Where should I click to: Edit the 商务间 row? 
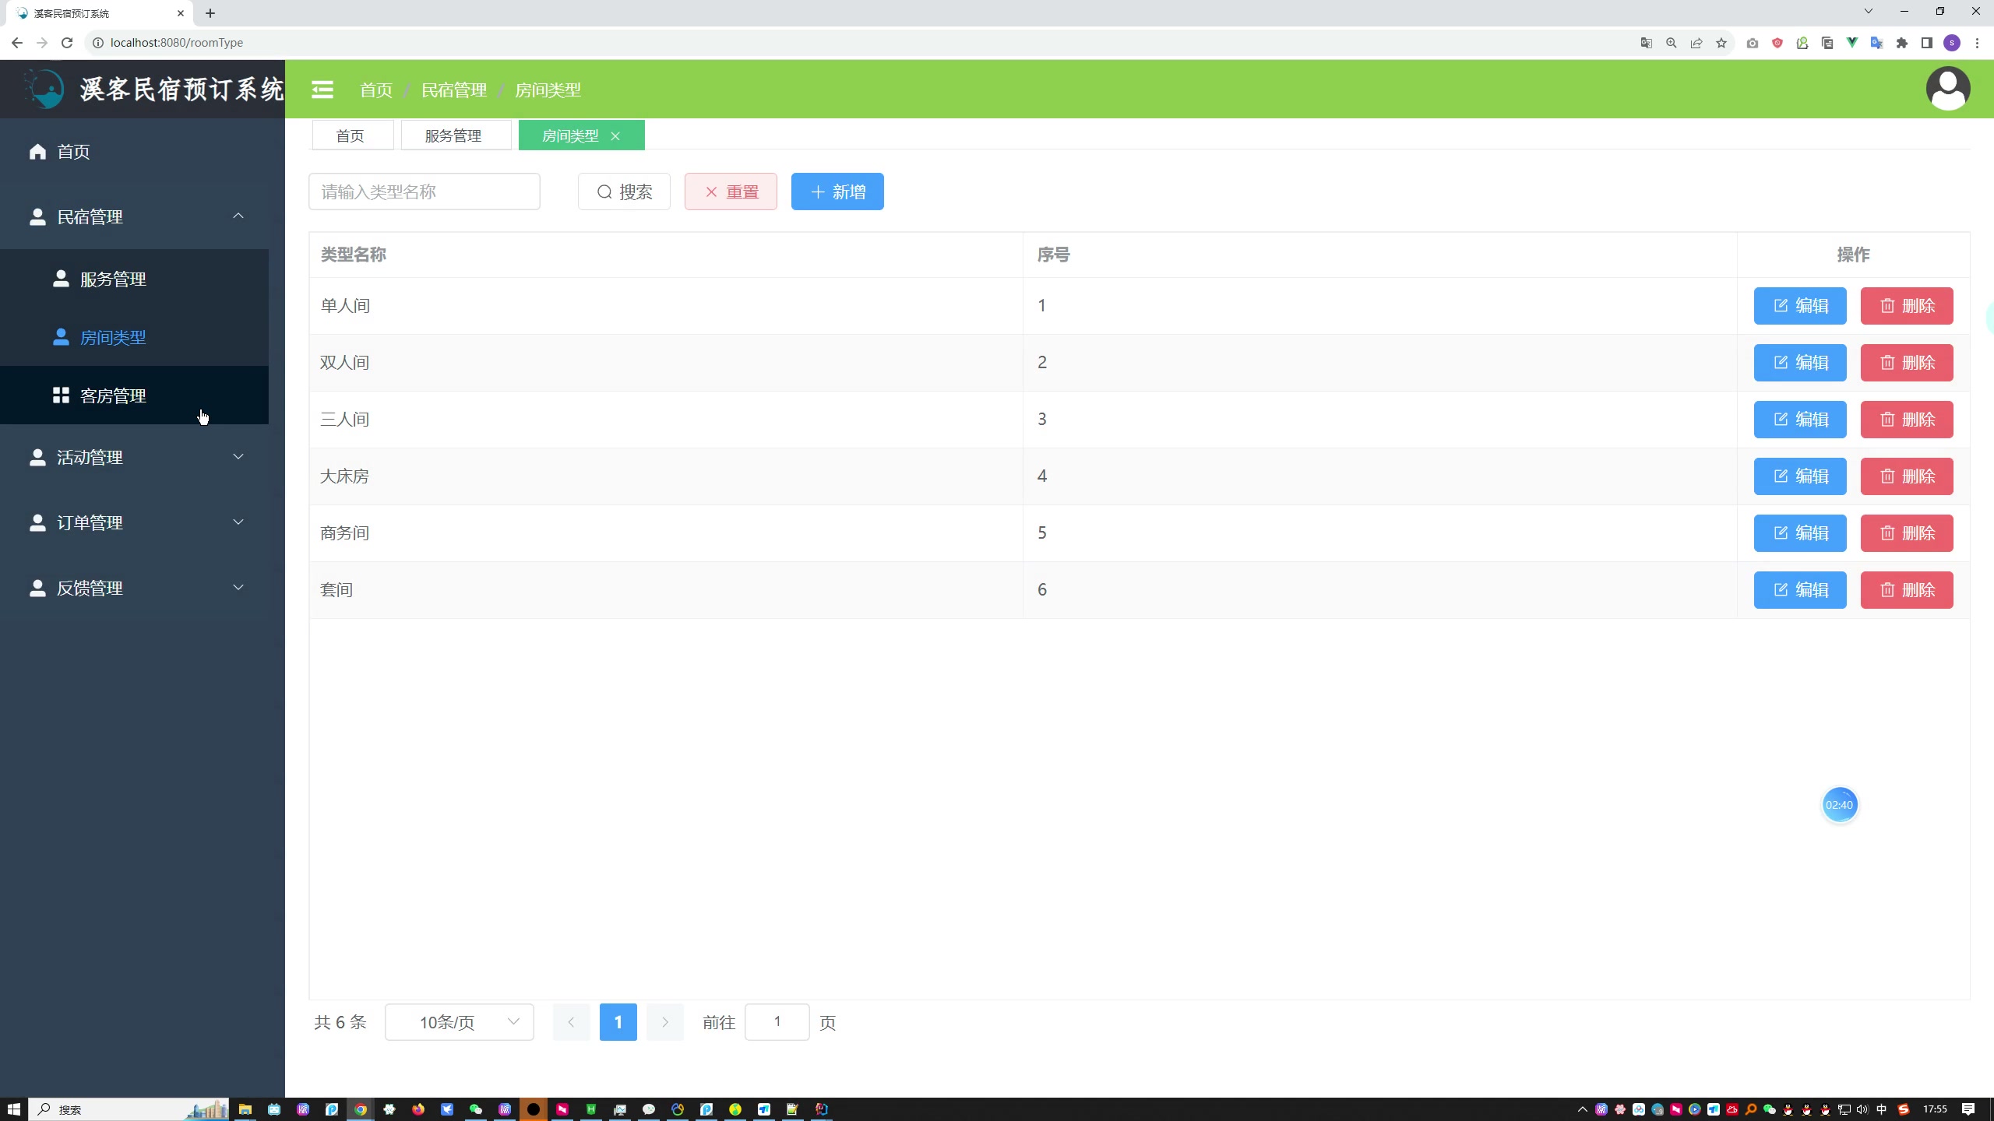[x=1799, y=533]
